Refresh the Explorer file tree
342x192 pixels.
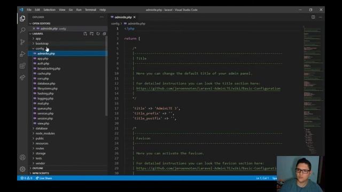(x=98, y=34)
